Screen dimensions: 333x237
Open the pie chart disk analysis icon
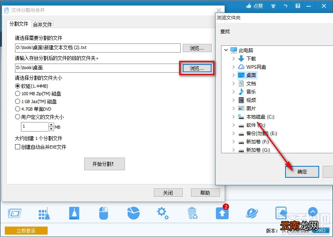pyautogui.click(x=133, y=213)
